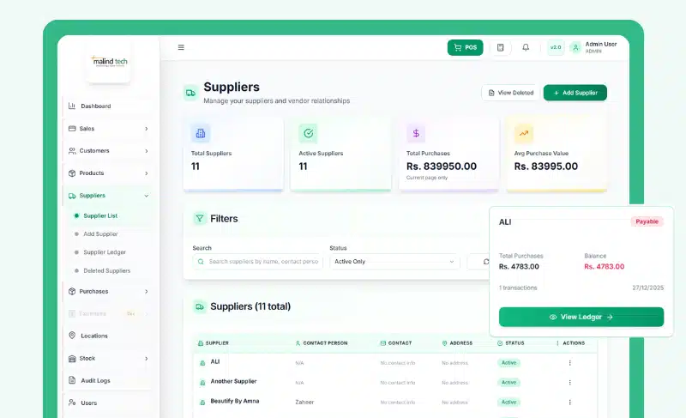Click the Purchases box icon in sidebar
Screen dimensions: 686x418
pyautogui.click(x=72, y=291)
